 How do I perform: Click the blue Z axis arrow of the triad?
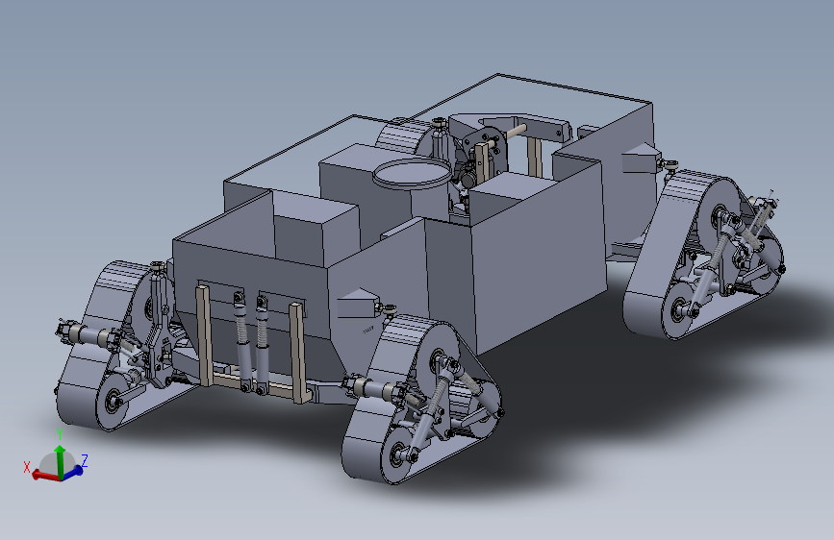(73, 472)
